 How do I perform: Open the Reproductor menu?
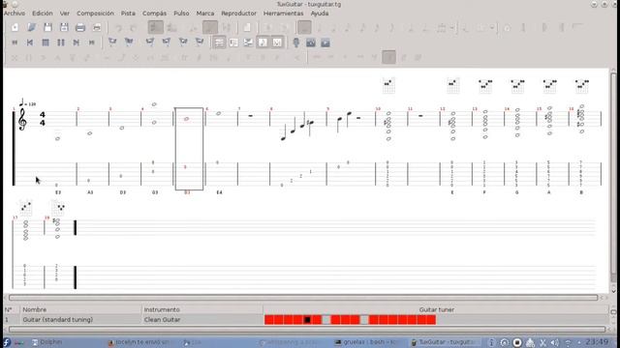238,13
